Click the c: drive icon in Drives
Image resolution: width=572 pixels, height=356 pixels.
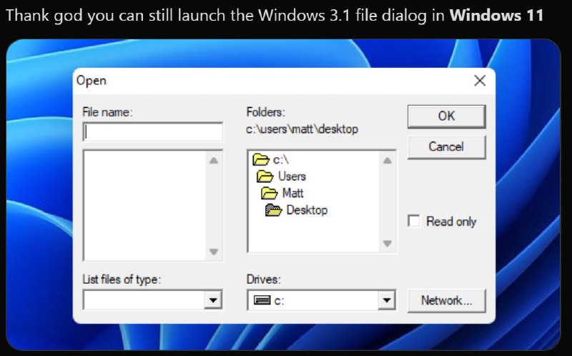click(x=262, y=300)
